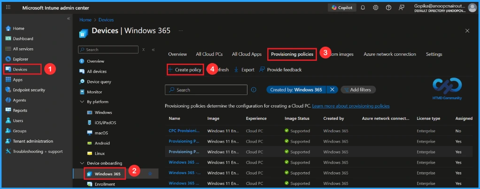The width and height of the screenshot is (480, 189).
Task: Switch to the Settings tab
Action: point(434,54)
